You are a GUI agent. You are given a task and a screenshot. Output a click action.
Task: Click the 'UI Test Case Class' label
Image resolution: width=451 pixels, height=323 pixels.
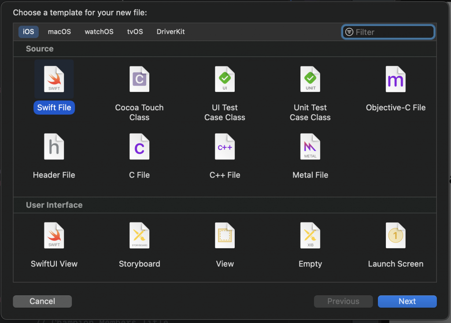click(x=225, y=112)
